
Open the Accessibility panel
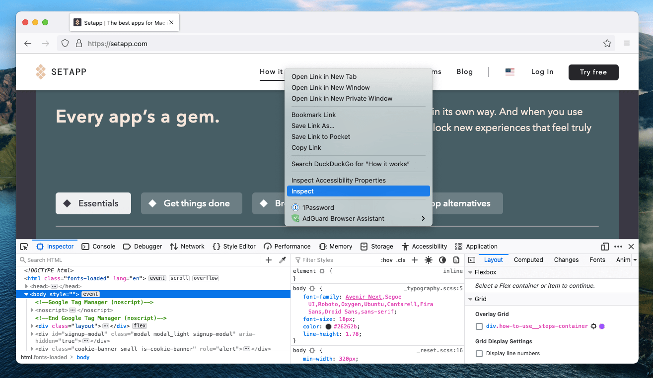pos(425,247)
